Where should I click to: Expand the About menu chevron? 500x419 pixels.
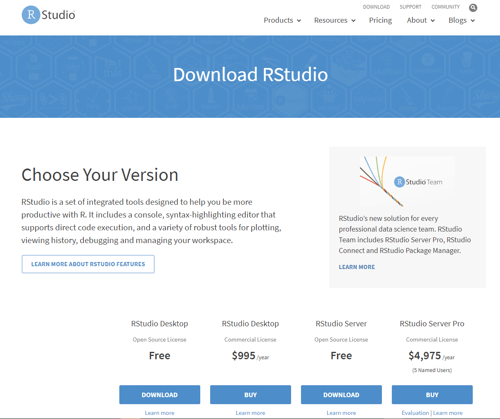point(433,21)
